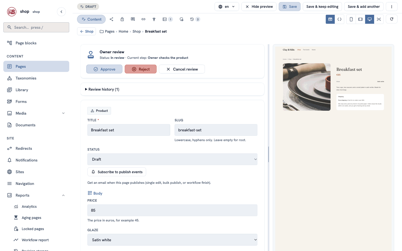Image resolution: width=402 pixels, height=251 pixels.
Task: Click into the Price field
Action: point(172,210)
